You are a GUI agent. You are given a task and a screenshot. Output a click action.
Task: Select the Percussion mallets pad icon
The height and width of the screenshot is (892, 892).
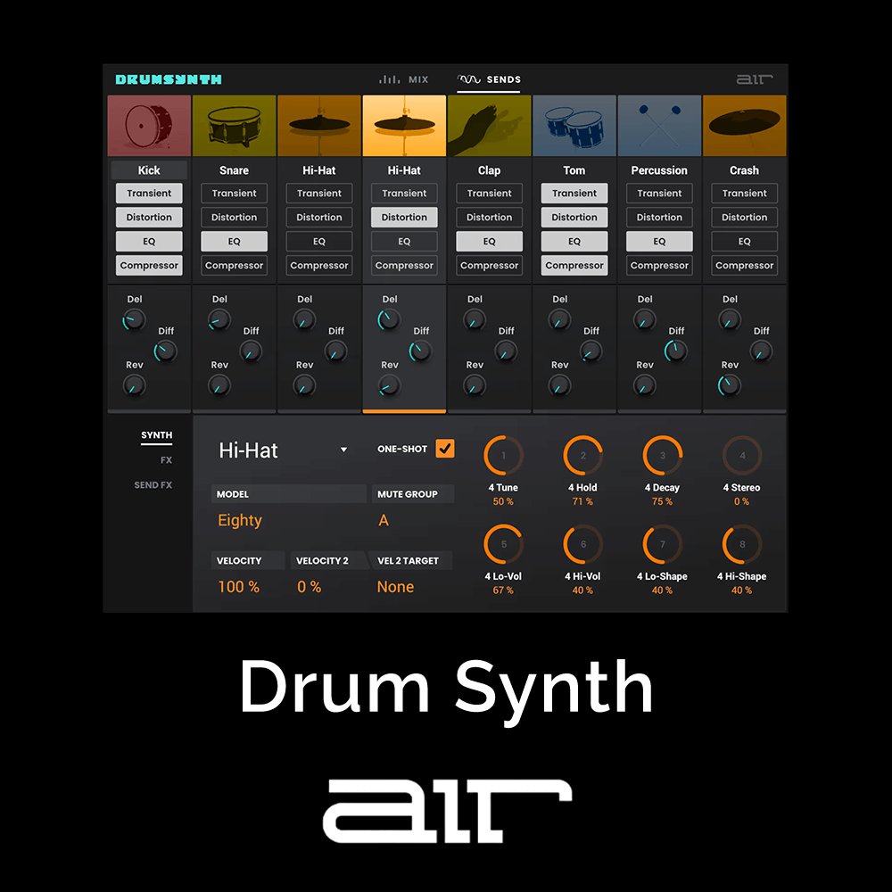coord(659,125)
